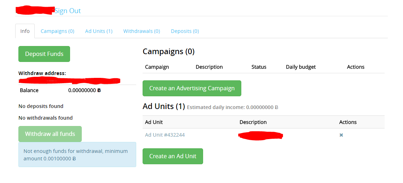
Task: Select the Ad Units (1) tab
Action: 99,31
